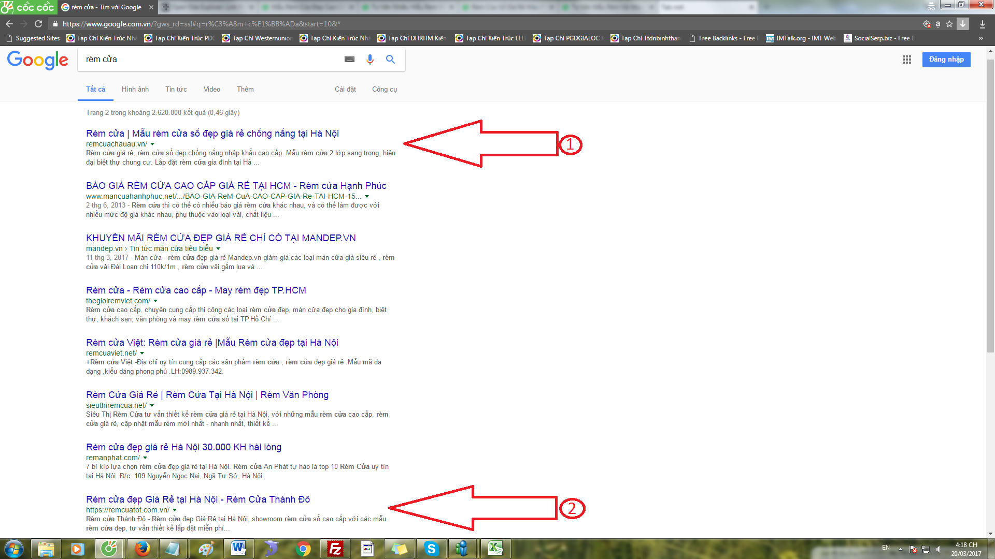Click the 'a' translate icon in address bar

(x=938, y=24)
